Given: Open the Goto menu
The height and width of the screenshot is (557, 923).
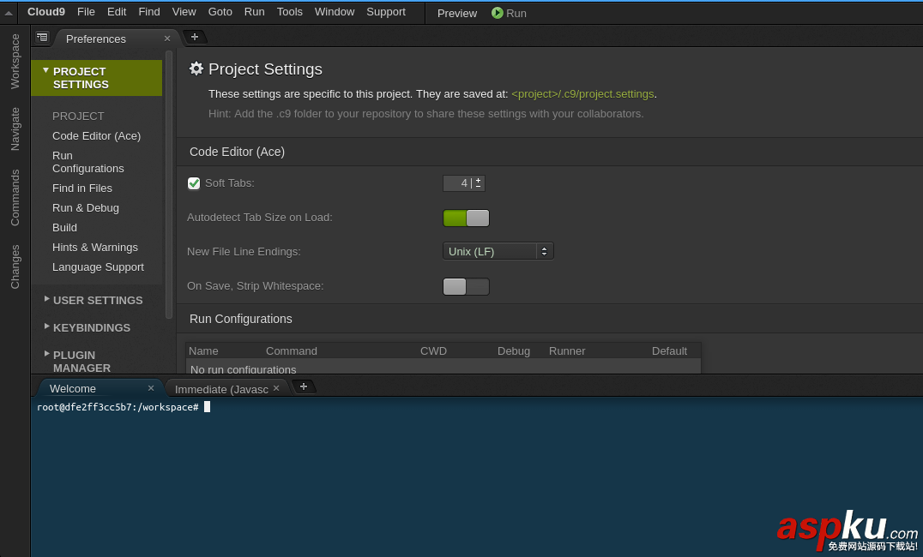Looking at the screenshot, I should (220, 12).
